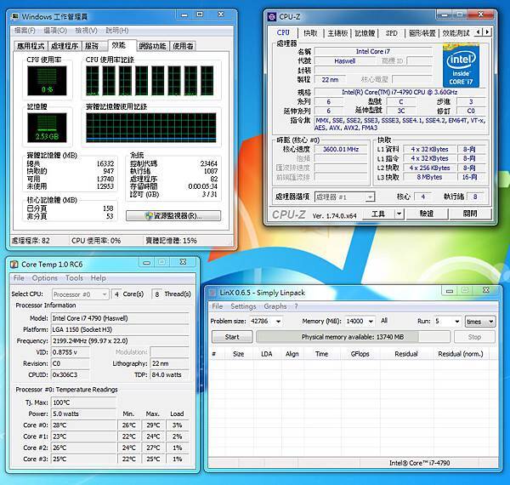The height and width of the screenshot is (485, 510).
Task: Click LDA column header in LinX
Action: tap(267, 354)
